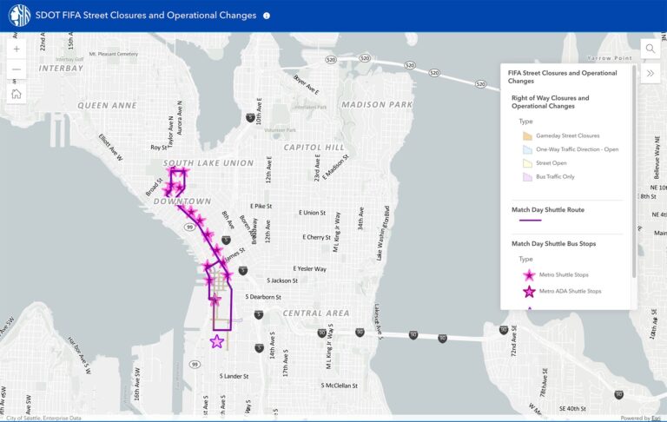Collapse the legend panel with double chevron

point(650,73)
